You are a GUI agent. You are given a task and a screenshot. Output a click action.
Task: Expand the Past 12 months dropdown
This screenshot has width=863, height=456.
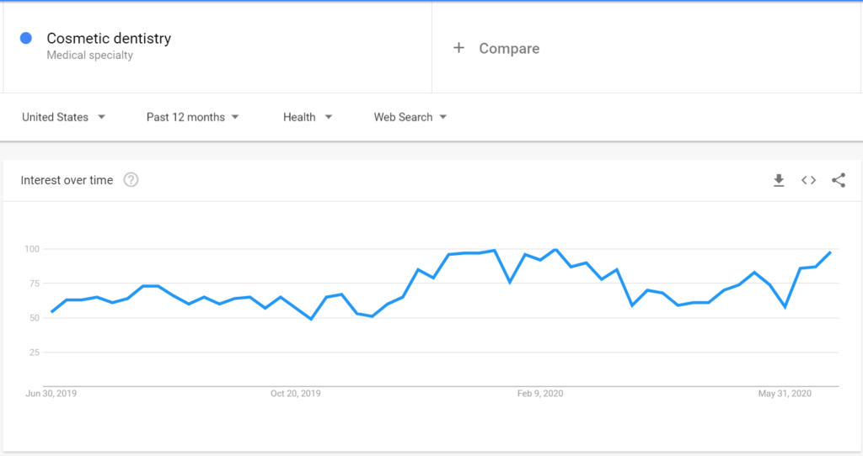tap(193, 117)
